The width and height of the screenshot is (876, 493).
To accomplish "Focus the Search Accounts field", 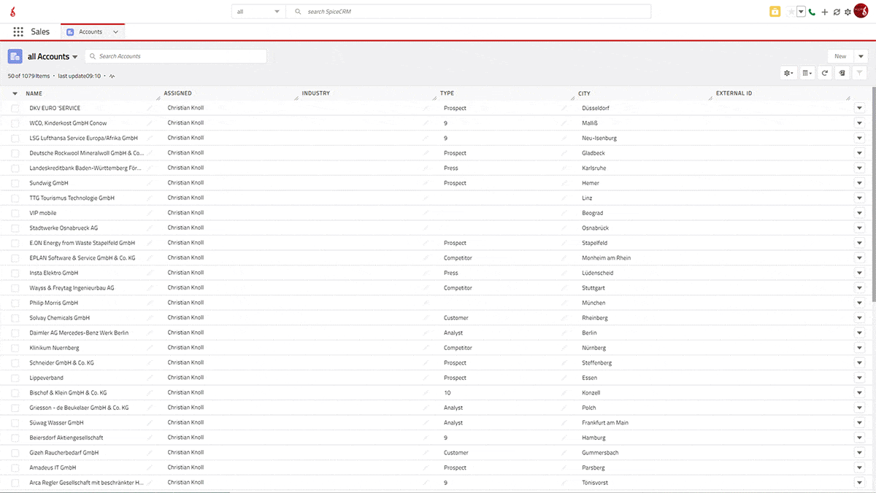I will [x=176, y=56].
